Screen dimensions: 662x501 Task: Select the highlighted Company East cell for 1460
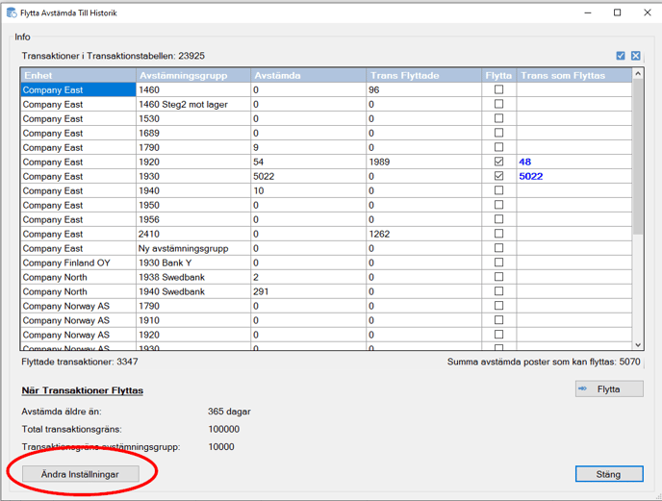coord(78,89)
